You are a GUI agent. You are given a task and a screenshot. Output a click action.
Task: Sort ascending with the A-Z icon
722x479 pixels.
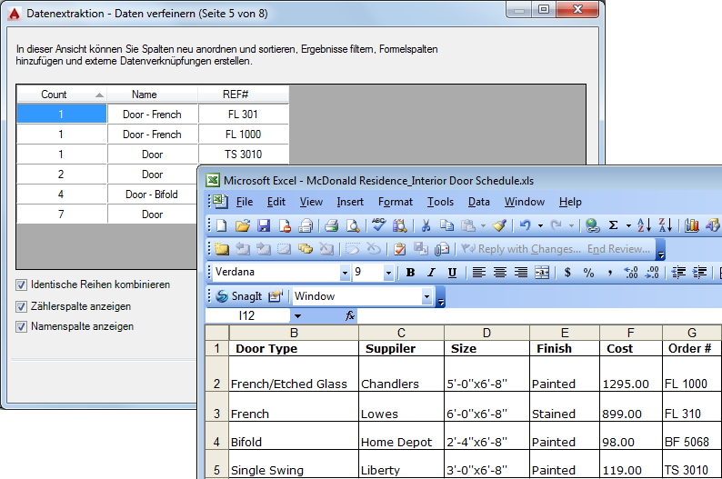(644, 225)
